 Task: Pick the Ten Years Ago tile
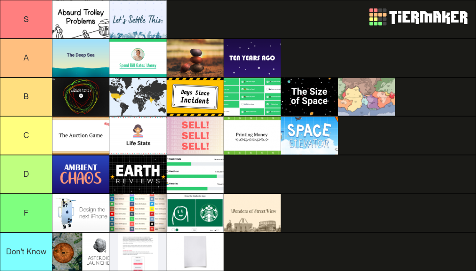(252, 58)
